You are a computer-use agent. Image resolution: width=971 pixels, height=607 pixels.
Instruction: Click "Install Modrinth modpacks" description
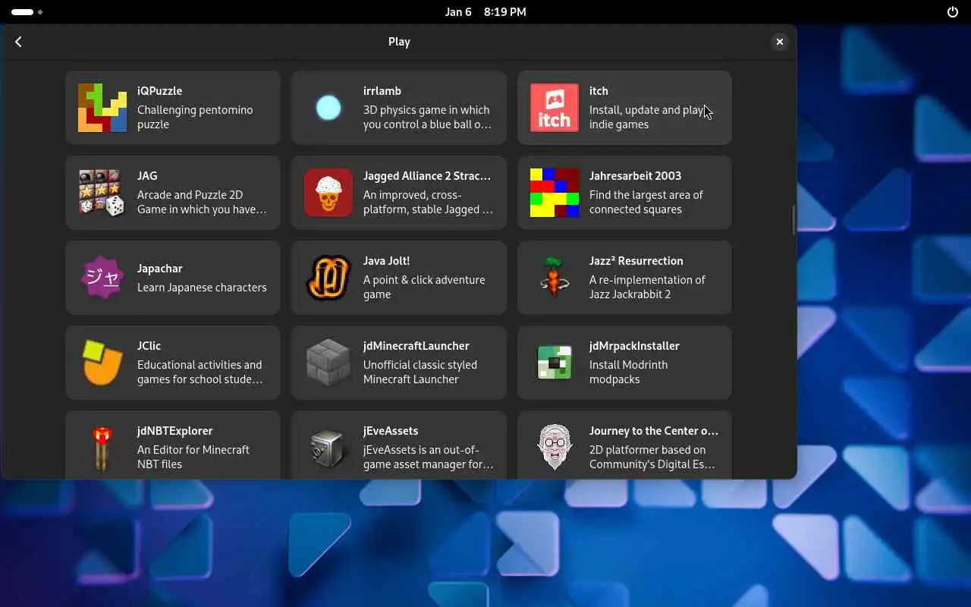tap(628, 372)
